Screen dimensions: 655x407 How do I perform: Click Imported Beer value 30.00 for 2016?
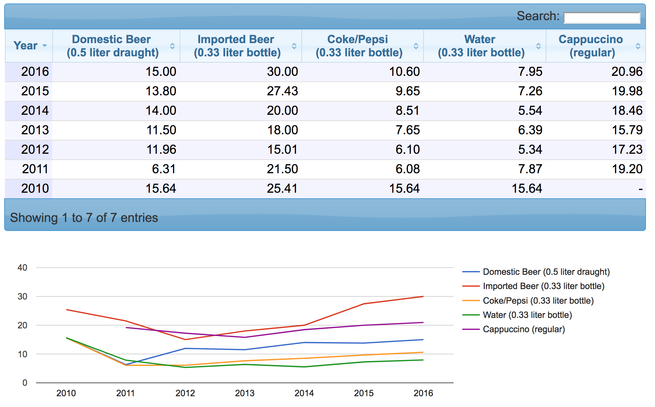tap(283, 72)
